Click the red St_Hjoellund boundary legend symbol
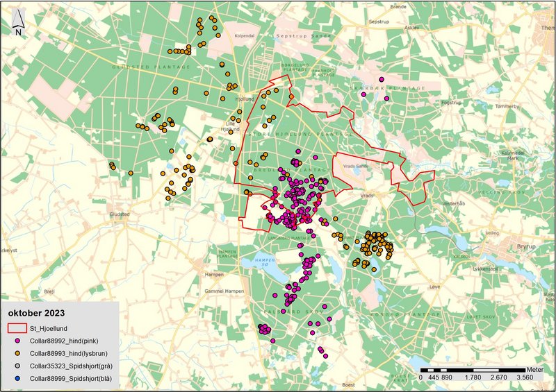 point(17,329)
